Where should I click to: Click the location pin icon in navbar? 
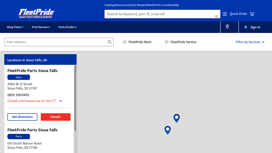(x=227, y=27)
